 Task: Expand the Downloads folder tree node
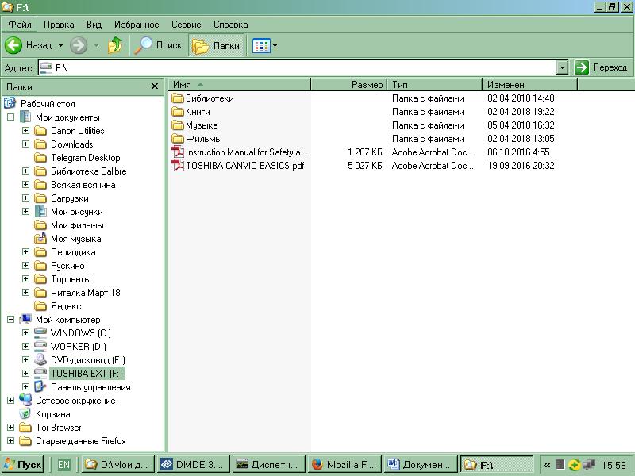click(25, 144)
